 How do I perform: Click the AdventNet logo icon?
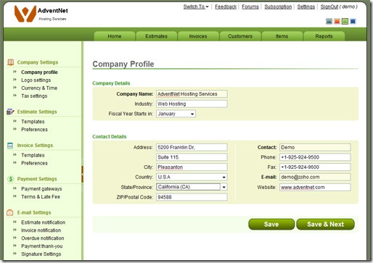(x=25, y=14)
